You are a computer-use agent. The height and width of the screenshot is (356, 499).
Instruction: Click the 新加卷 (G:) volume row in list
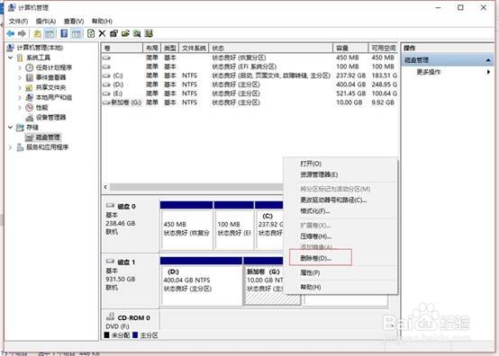[249, 102]
